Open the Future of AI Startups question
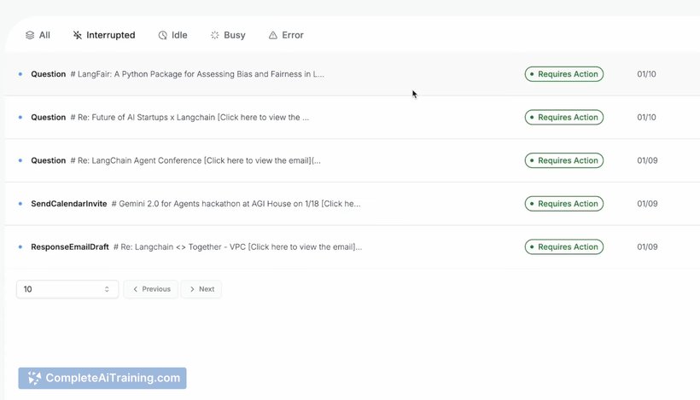 point(353,118)
